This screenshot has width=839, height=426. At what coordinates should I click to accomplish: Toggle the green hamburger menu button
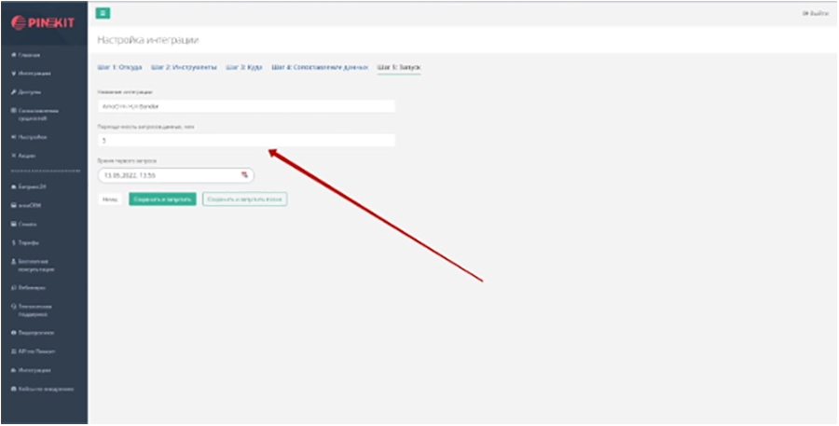click(x=103, y=13)
